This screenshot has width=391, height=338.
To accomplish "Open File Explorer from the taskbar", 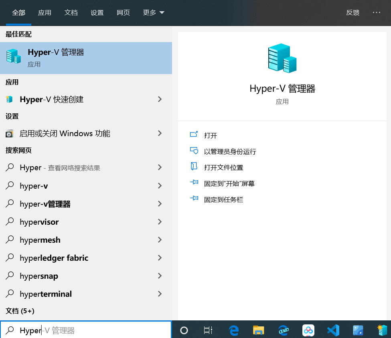I will pos(258,330).
